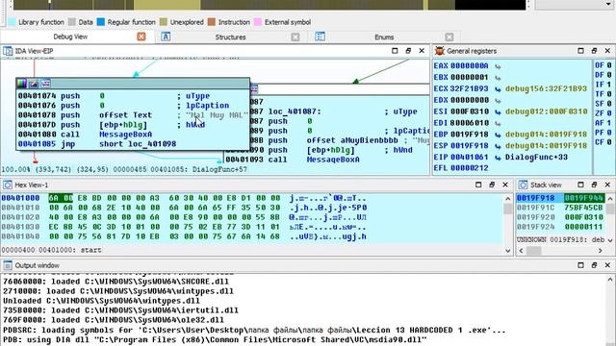Viewport: 616px width, 346px height.
Task: Click the jump arrow next to ECX register
Action: pyautogui.click(x=498, y=89)
